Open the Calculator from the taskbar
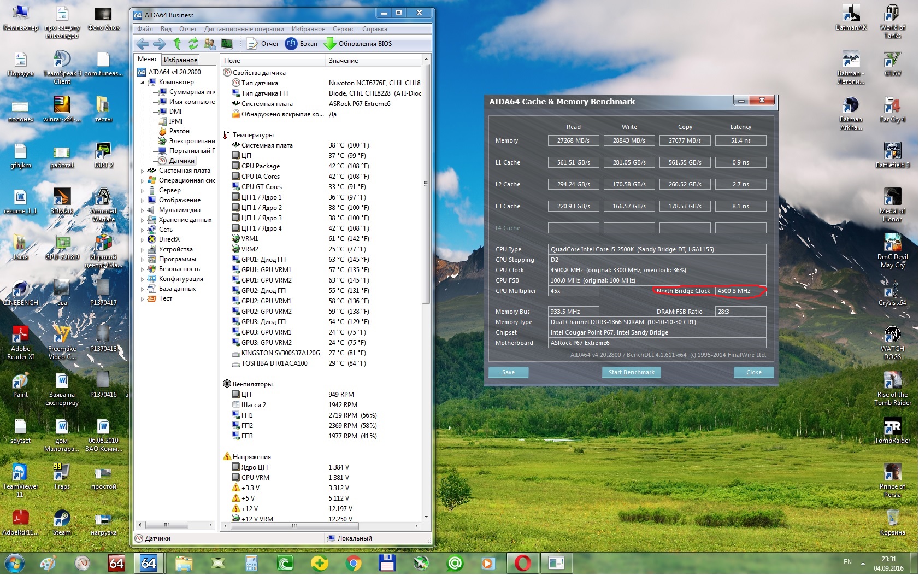The width and height of the screenshot is (919, 575). tap(251, 563)
